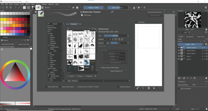Duplicate the selected layer

(184, 78)
